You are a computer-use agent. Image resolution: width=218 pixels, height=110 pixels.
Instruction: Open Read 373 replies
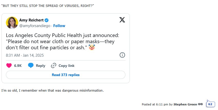[66, 75]
